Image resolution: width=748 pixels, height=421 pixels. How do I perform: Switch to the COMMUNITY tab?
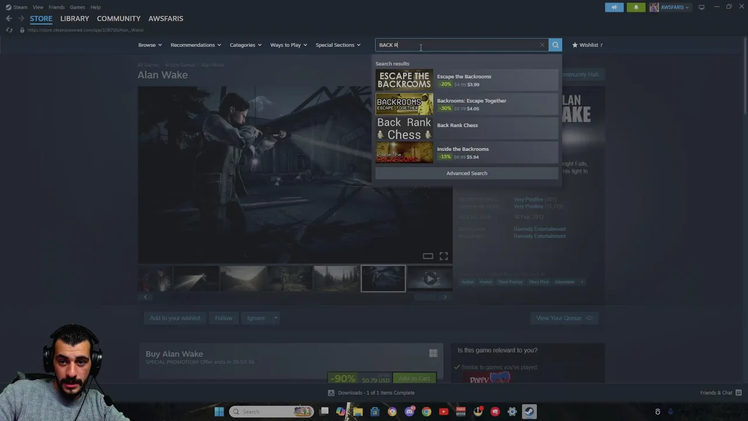tap(119, 19)
